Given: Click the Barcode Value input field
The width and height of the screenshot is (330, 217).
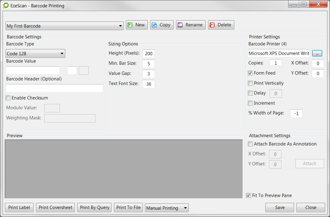Looking at the screenshot, I should point(33,70).
